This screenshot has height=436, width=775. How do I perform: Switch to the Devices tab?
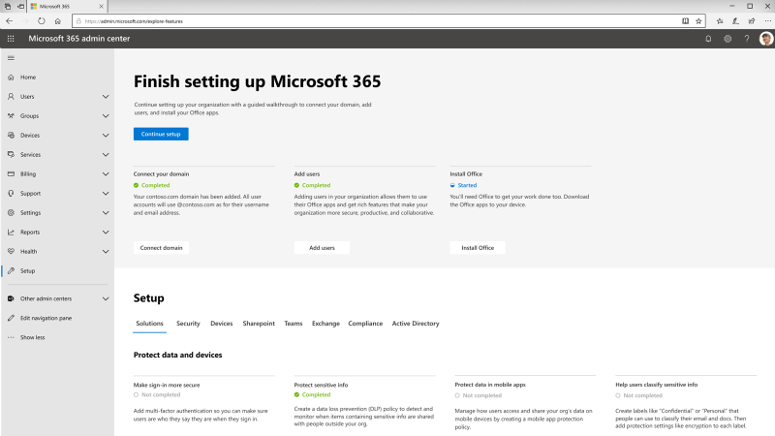[x=222, y=324]
